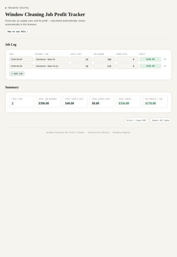Remove the $196.00 profit job row
This screenshot has width=177, height=257.
coord(165,66)
